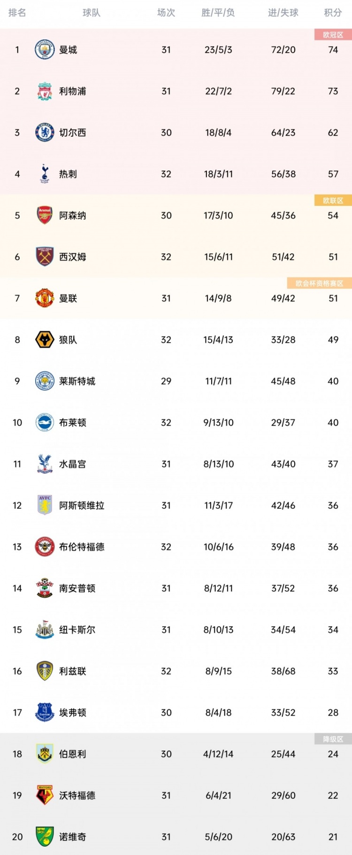Click the Watford crest icon
The width and height of the screenshot is (352, 855).
point(45,795)
